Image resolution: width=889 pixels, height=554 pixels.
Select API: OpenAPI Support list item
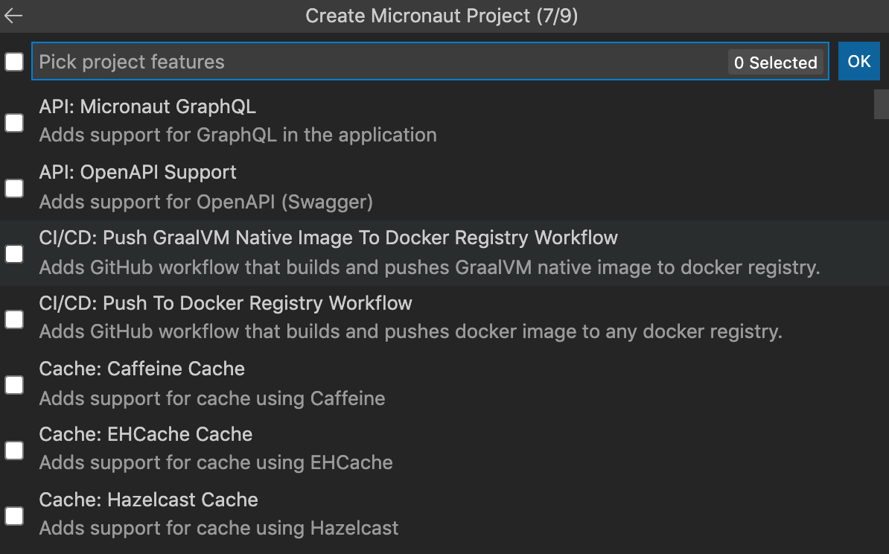[x=138, y=172]
